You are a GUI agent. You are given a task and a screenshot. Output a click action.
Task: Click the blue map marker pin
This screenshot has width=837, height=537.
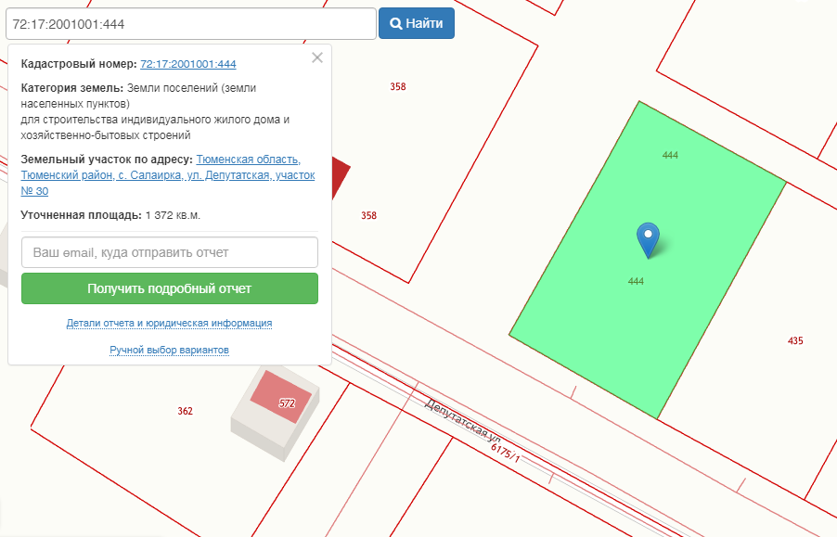(648, 238)
